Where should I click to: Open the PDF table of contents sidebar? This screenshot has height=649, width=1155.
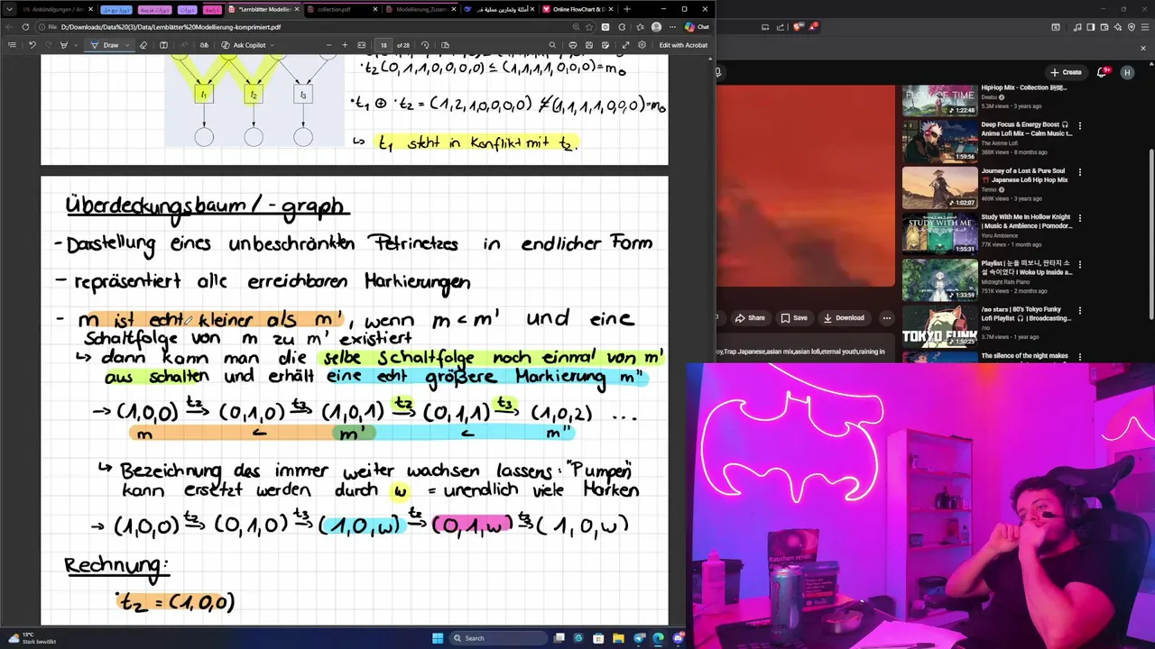tap(12, 45)
